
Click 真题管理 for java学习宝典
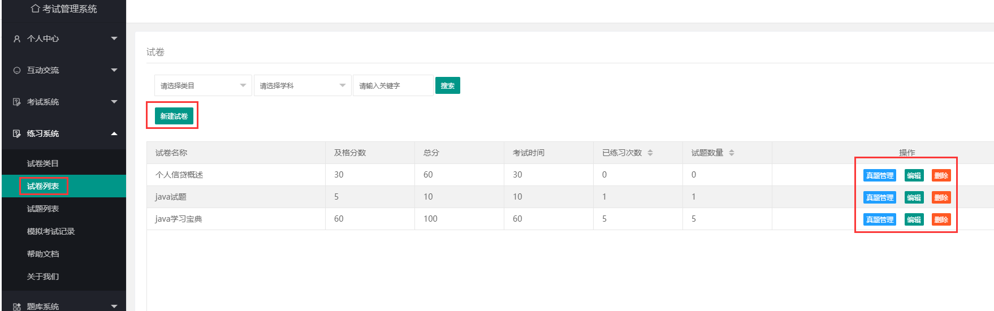tap(880, 219)
